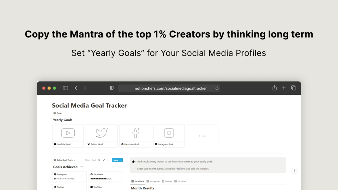
Task: Show the tab overview icon
Action: coord(294,88)
